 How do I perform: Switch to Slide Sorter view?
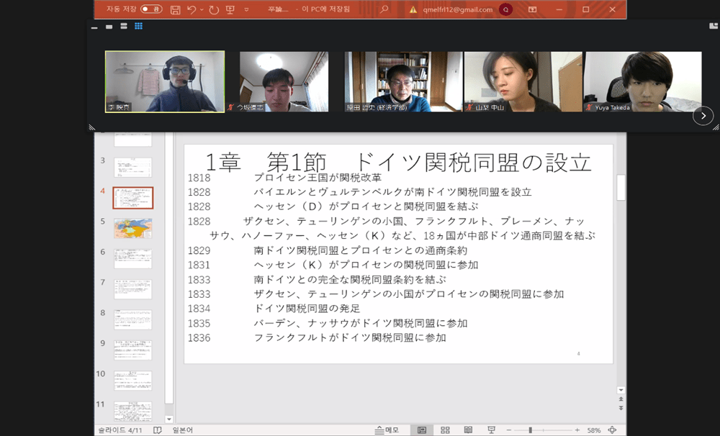[x=445, y=430]
